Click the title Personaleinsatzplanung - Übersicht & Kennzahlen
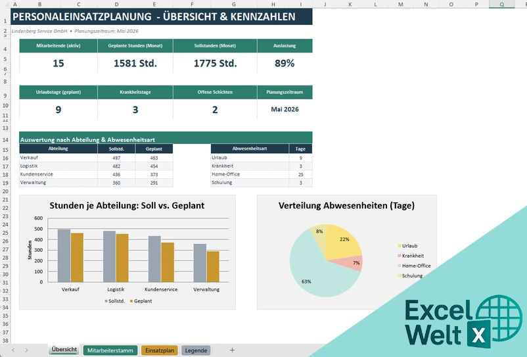This screenshot has height=357, width=527. click(x=154, y=17)
